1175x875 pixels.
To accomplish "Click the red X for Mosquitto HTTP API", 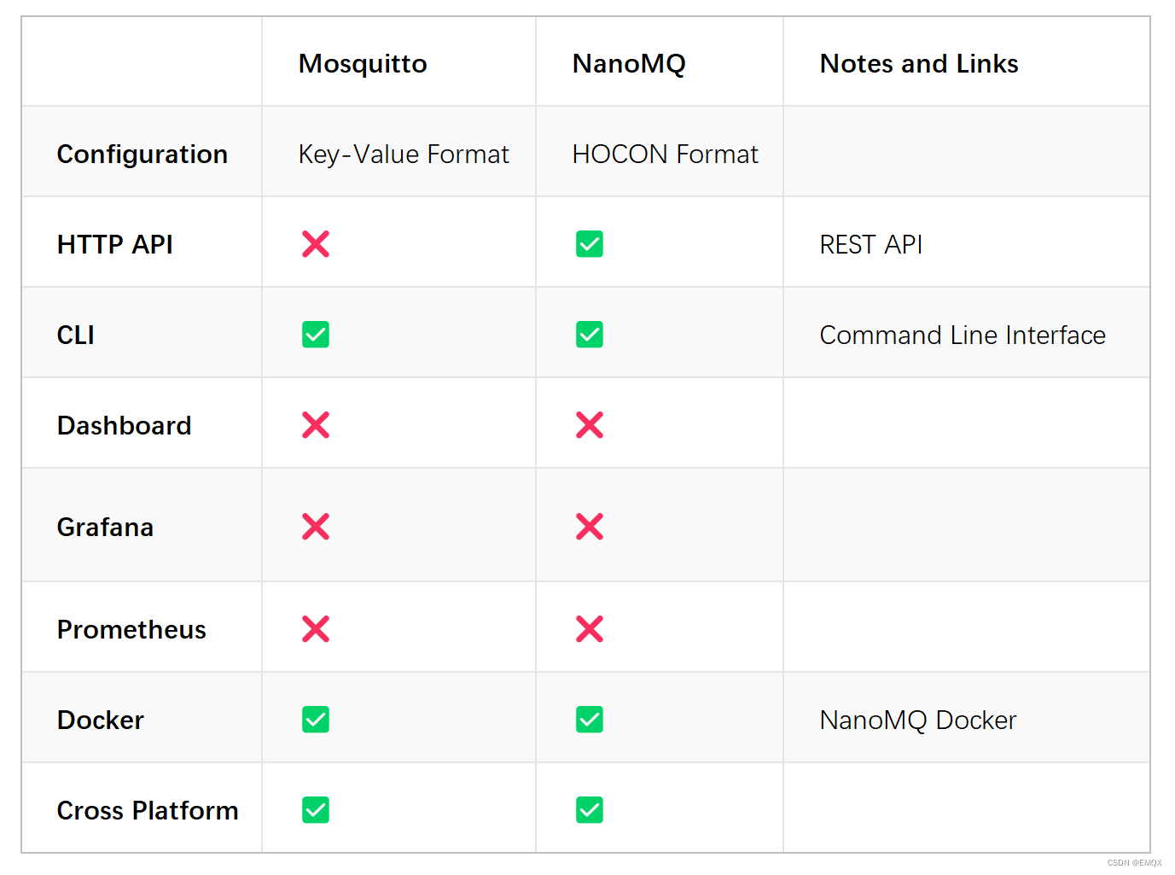I will [316, 244].
